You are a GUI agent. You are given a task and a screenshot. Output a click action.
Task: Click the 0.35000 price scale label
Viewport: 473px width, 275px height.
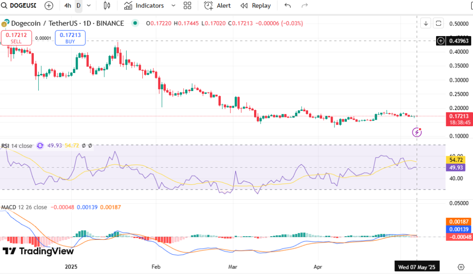[x=459, y=66]
